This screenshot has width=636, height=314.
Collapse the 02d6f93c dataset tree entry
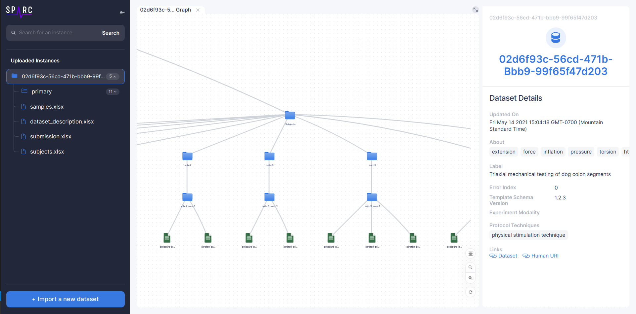[x=113, y=76]
